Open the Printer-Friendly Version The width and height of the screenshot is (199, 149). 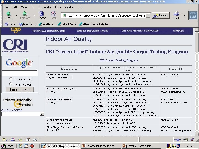tap(18, 102)
